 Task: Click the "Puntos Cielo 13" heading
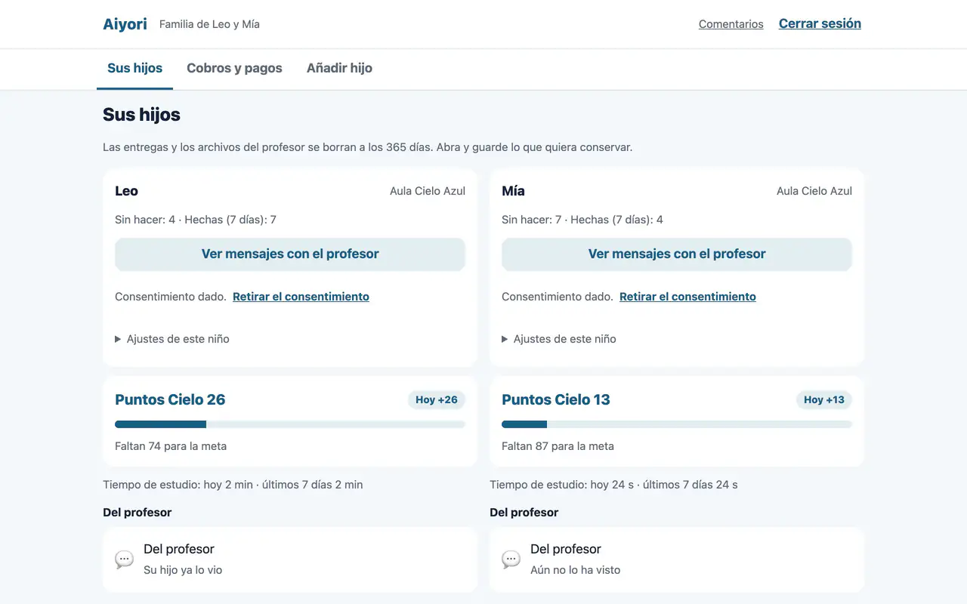556,399
